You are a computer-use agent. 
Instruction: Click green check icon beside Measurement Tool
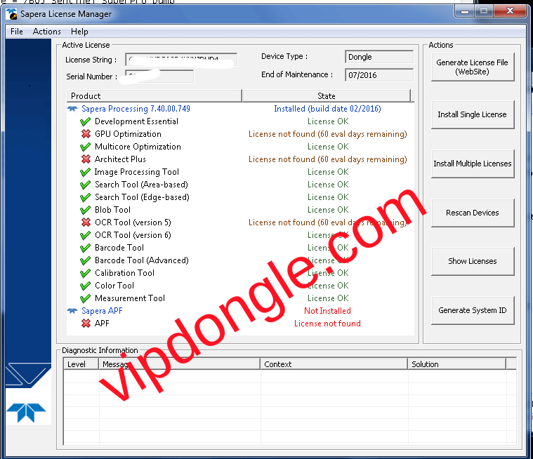(85, 298)
